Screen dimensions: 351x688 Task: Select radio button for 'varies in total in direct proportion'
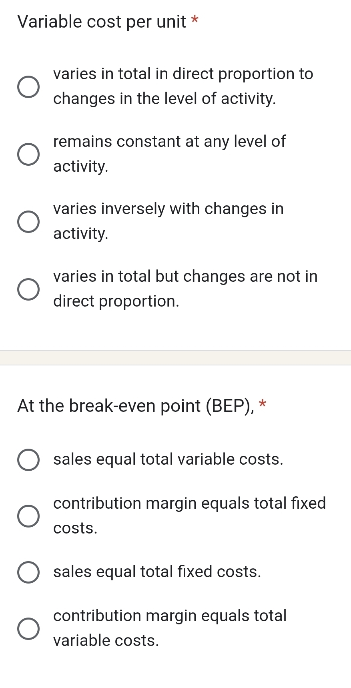pyautogui.click(x=28, y=86)
